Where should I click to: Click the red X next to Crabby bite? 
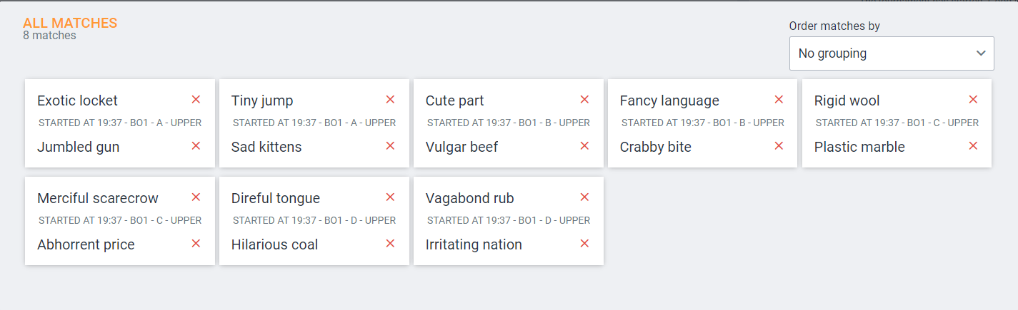779,146
